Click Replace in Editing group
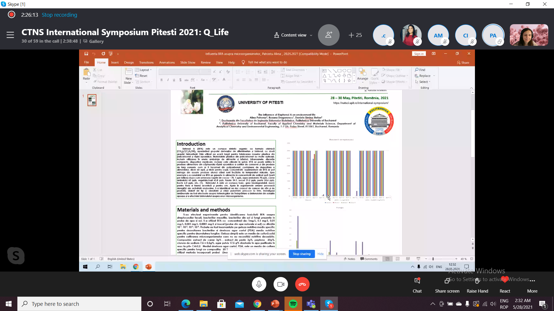554x311 pixels. [423, 76]
